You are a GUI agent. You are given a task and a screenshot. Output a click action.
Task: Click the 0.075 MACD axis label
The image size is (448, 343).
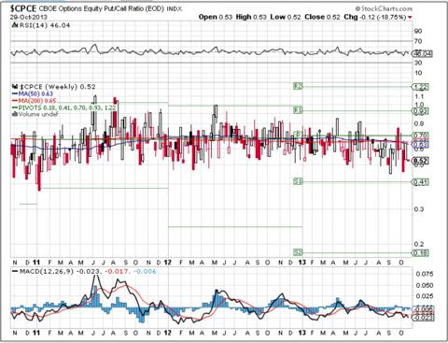click(424, 274)
